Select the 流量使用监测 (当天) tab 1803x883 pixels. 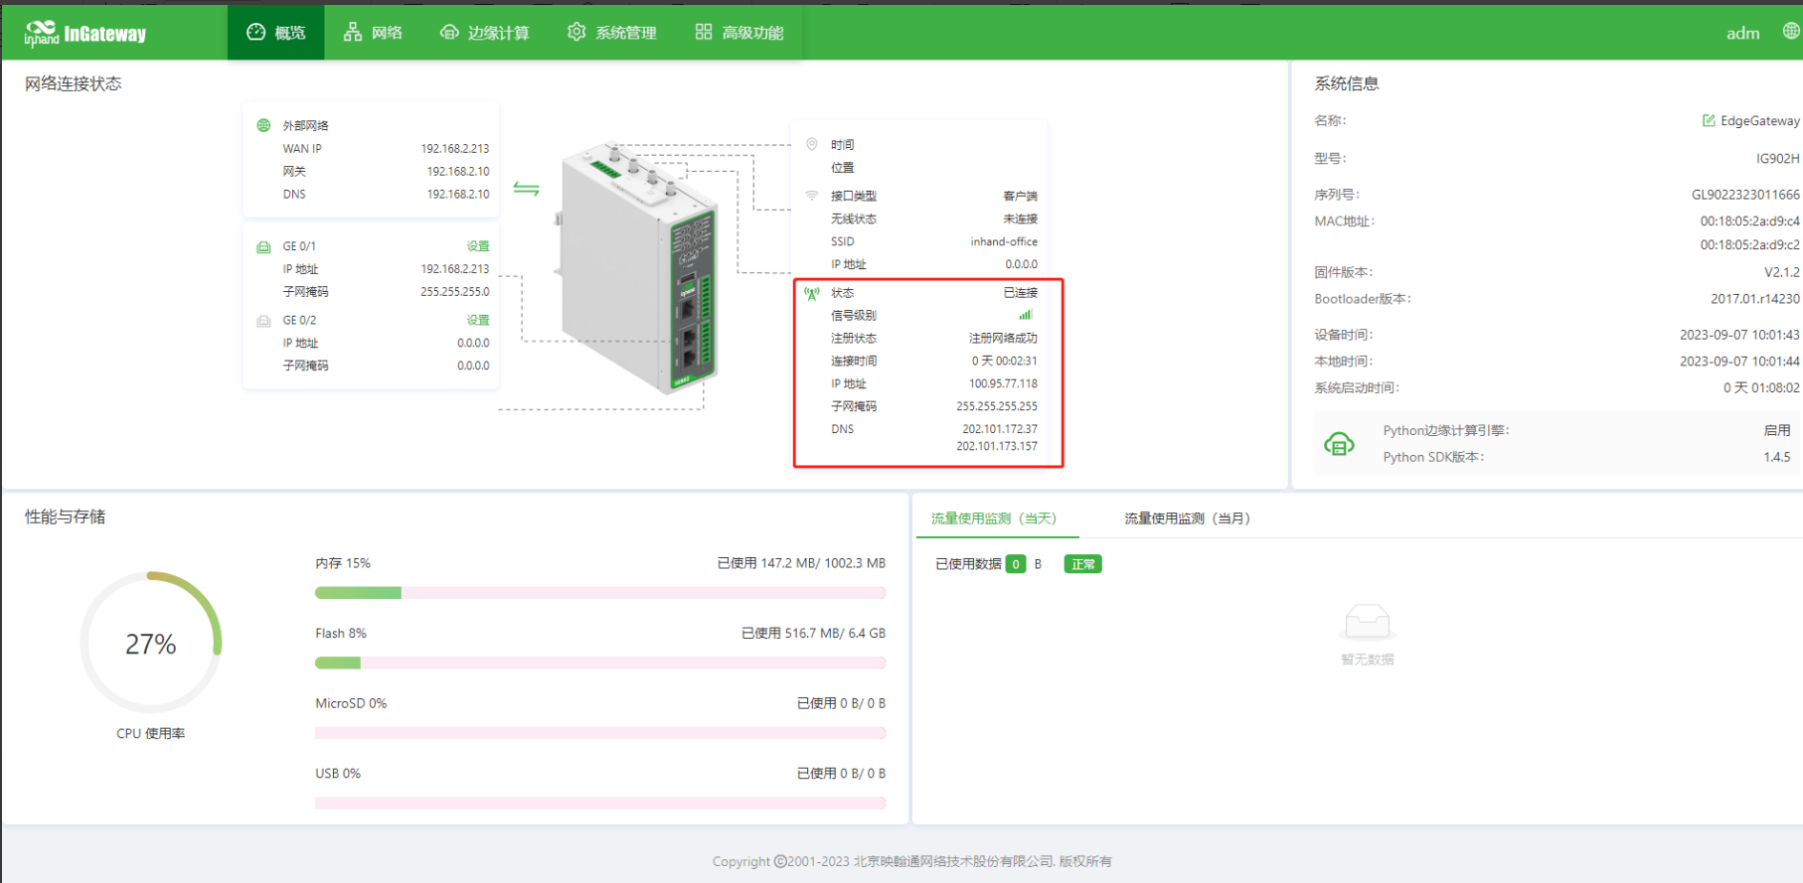tap(994, 518)
